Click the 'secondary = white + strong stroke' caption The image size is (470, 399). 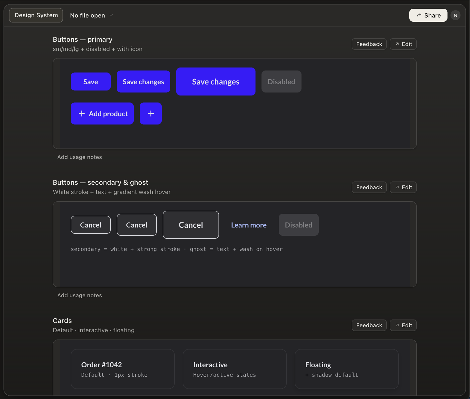coord(177,249)
